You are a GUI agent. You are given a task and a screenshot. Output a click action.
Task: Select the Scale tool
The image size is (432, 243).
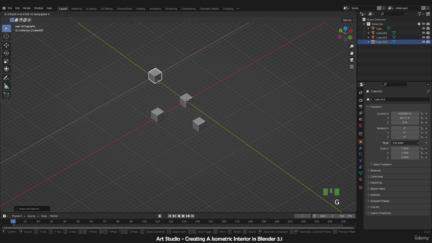pos(6,61)
